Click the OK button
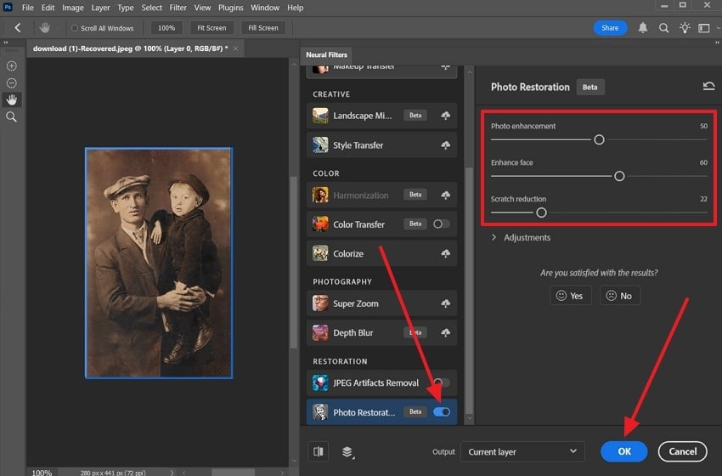 click(624, 451)
